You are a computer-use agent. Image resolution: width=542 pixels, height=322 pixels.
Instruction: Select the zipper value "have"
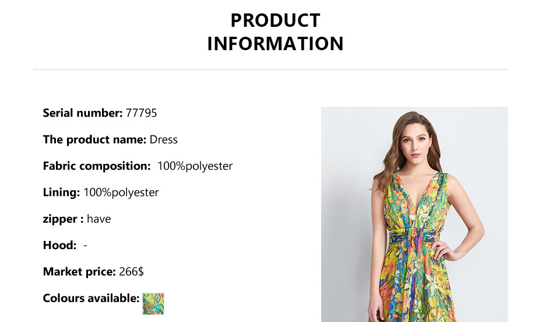tap(99, 219)
